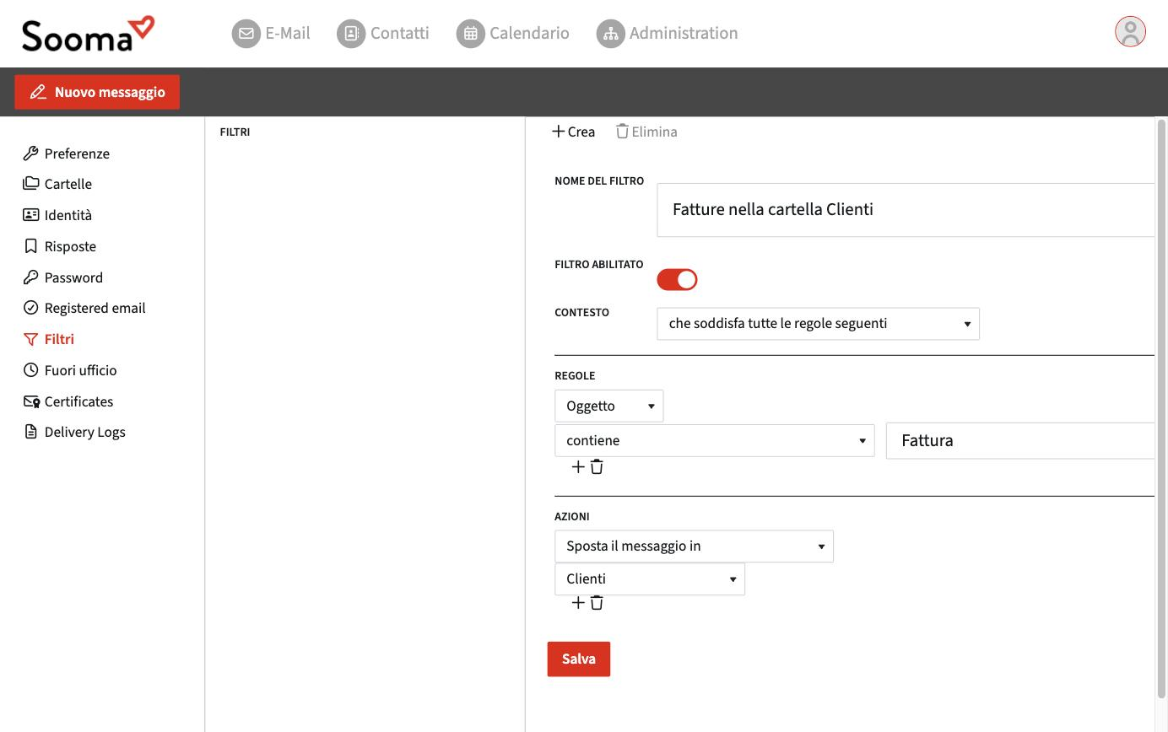
Task: Open Risposte in the settings sidebar
Action: click(x=59, y=246)
